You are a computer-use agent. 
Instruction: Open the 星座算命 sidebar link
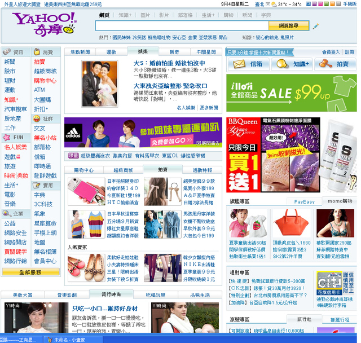45,223
